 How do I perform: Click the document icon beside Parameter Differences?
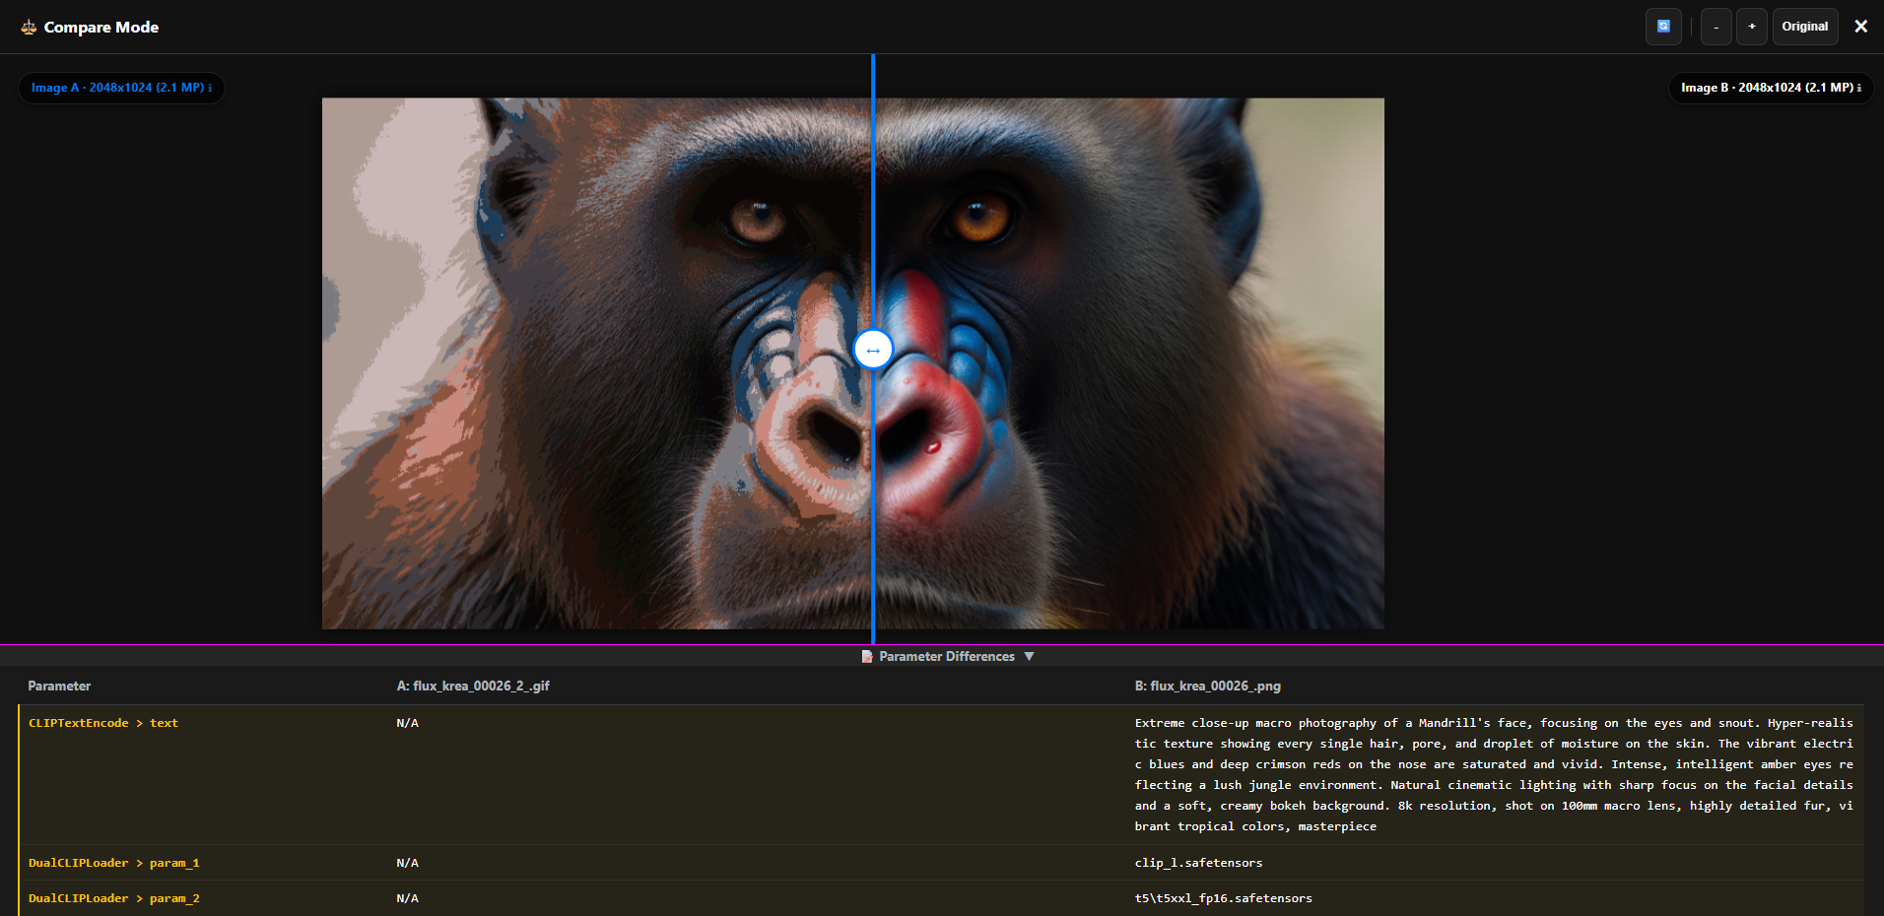(x=866, y=656)
